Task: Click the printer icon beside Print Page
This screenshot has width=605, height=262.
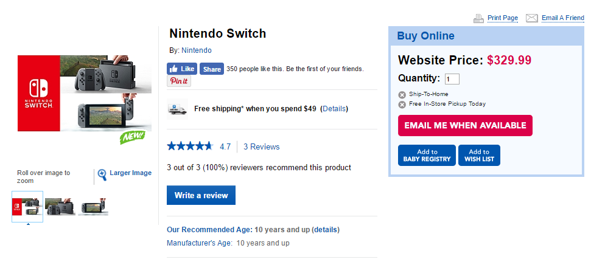Action: point(478,18)
